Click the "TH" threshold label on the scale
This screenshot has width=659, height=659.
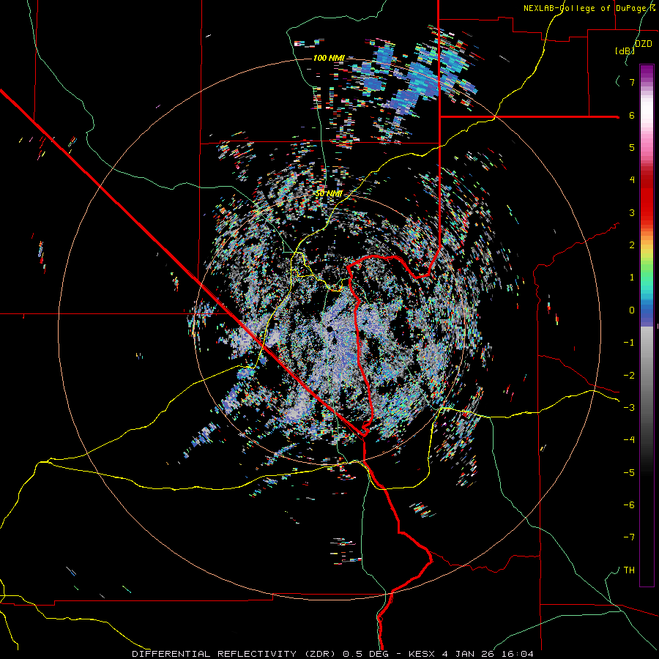[x=629, y=570]
